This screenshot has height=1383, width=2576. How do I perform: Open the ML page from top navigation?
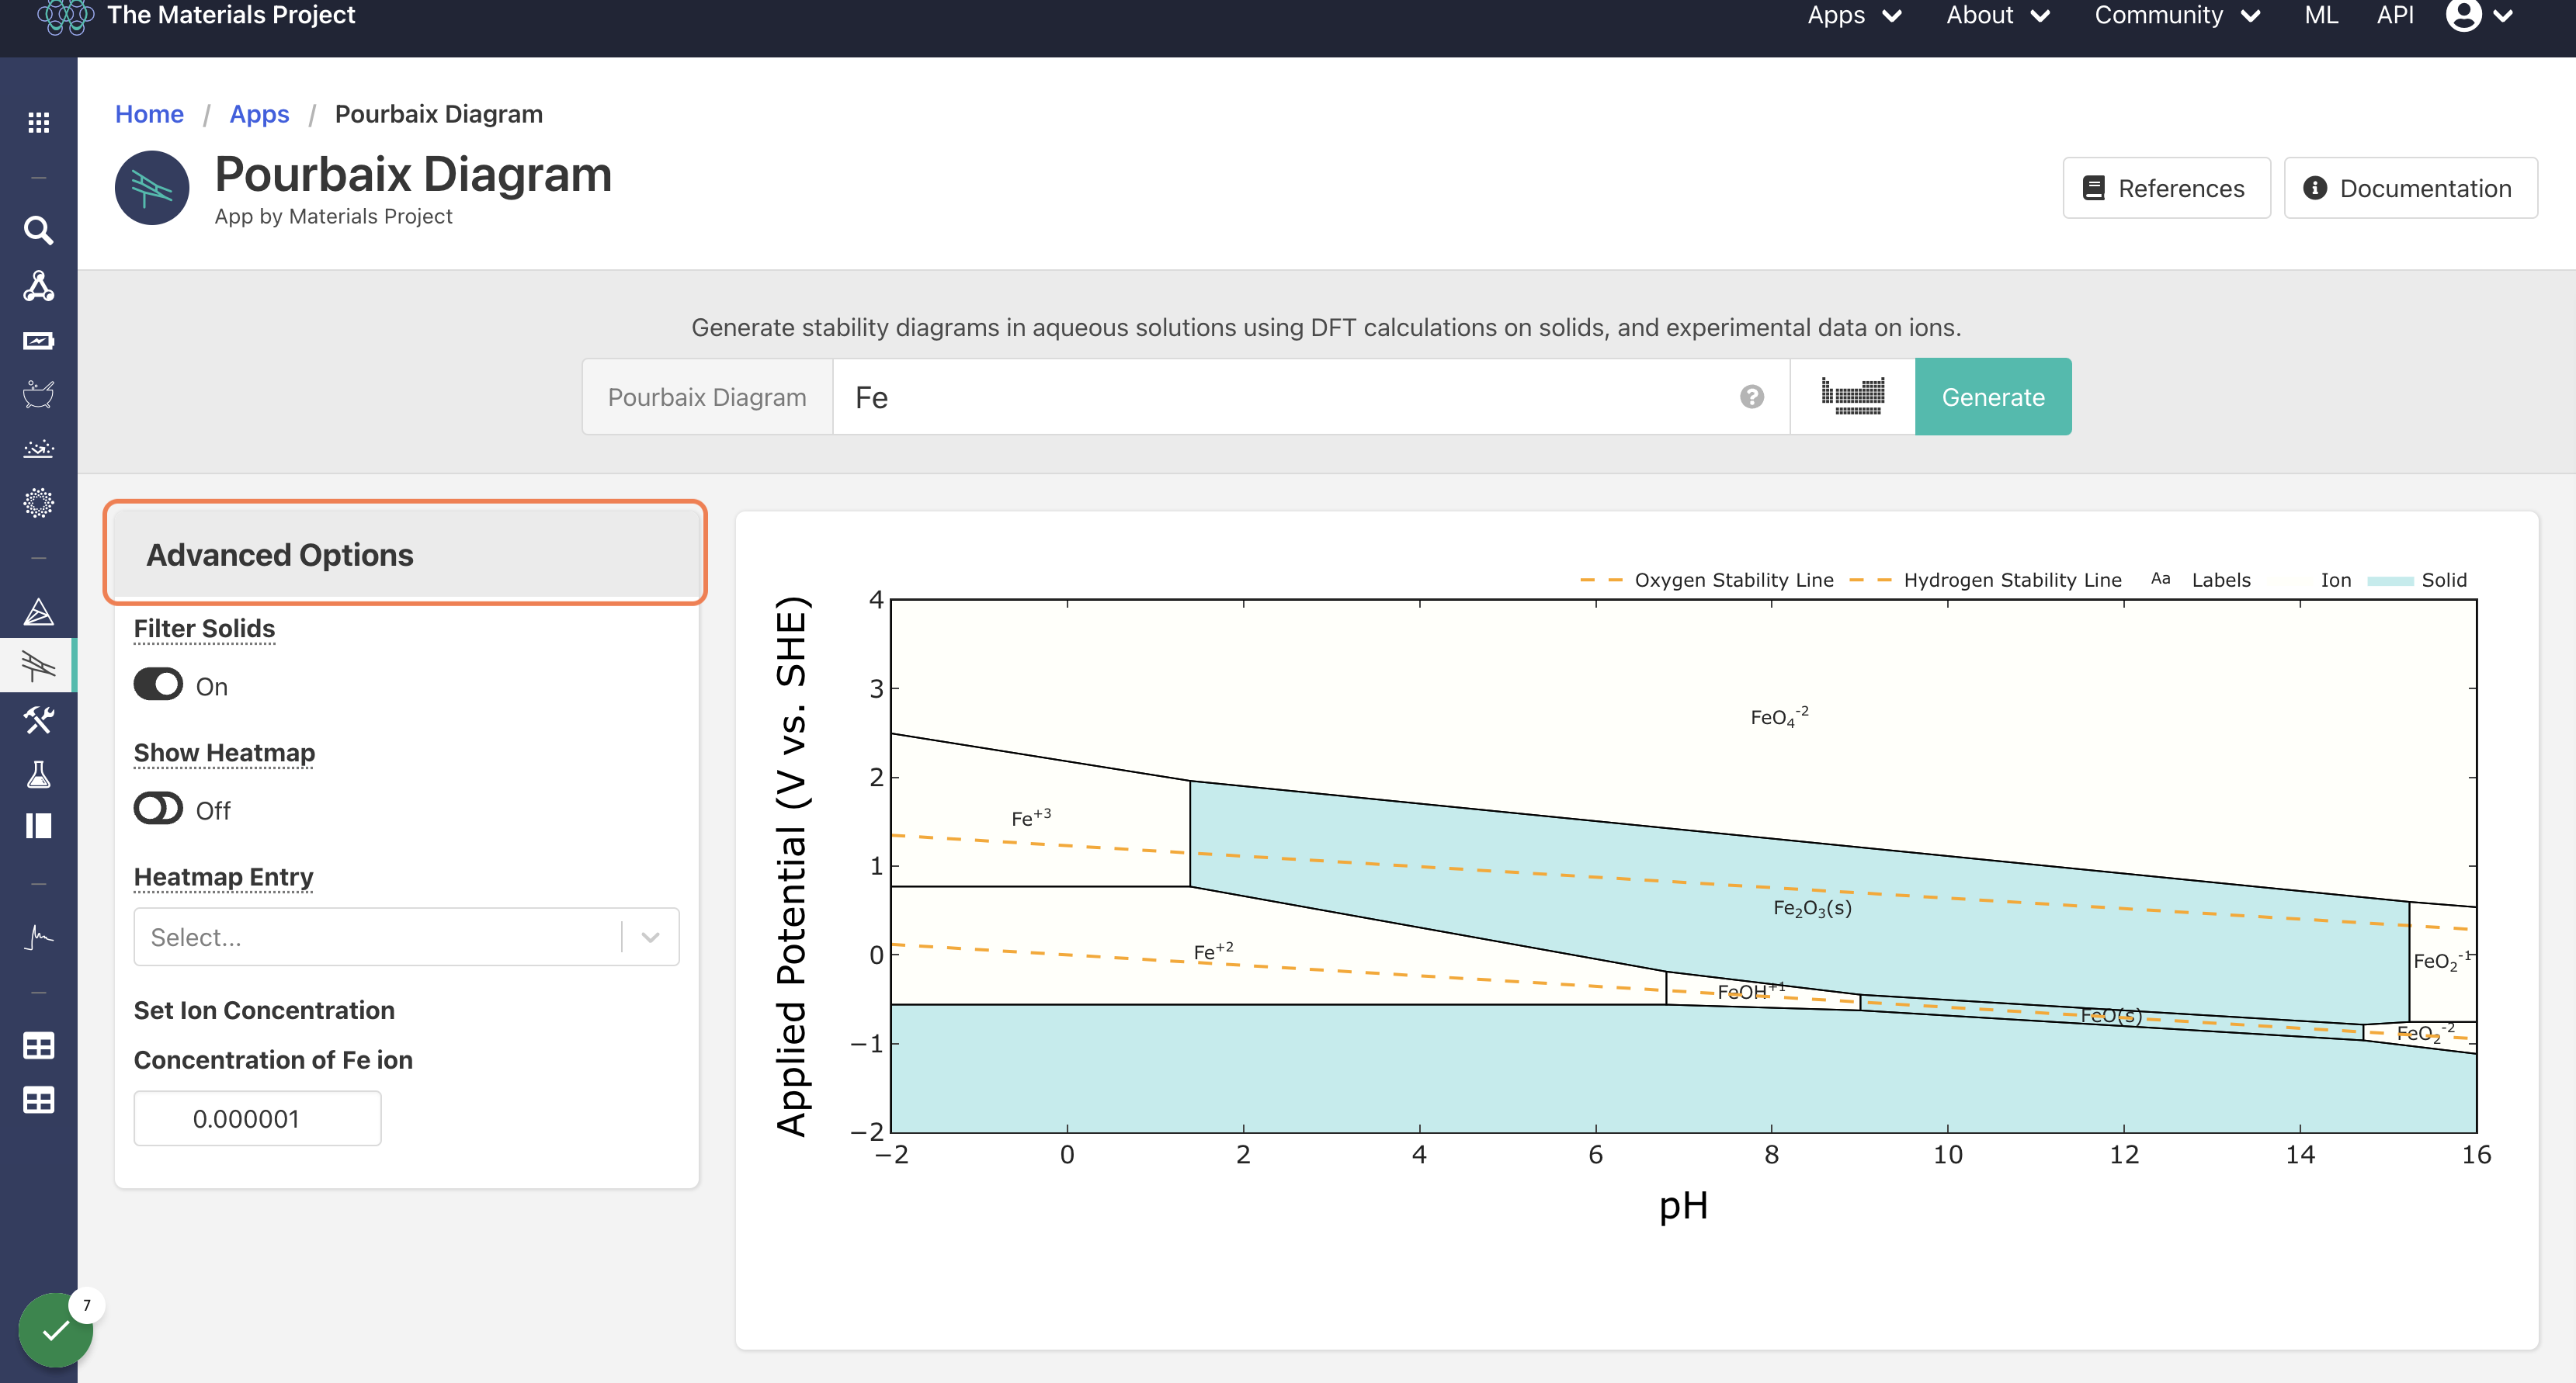2320,15
